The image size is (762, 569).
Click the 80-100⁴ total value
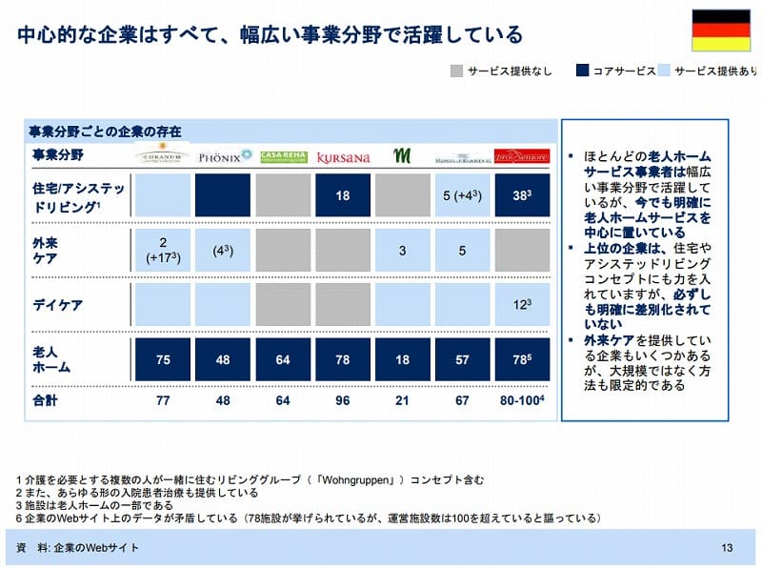pos(518,402)
